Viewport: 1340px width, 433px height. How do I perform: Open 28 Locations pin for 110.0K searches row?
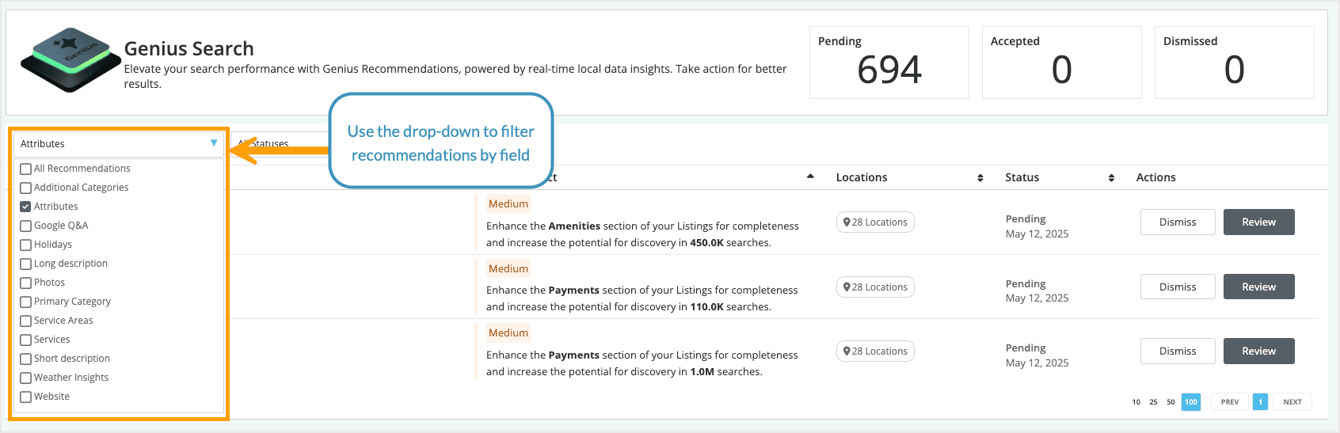point(875,287)
